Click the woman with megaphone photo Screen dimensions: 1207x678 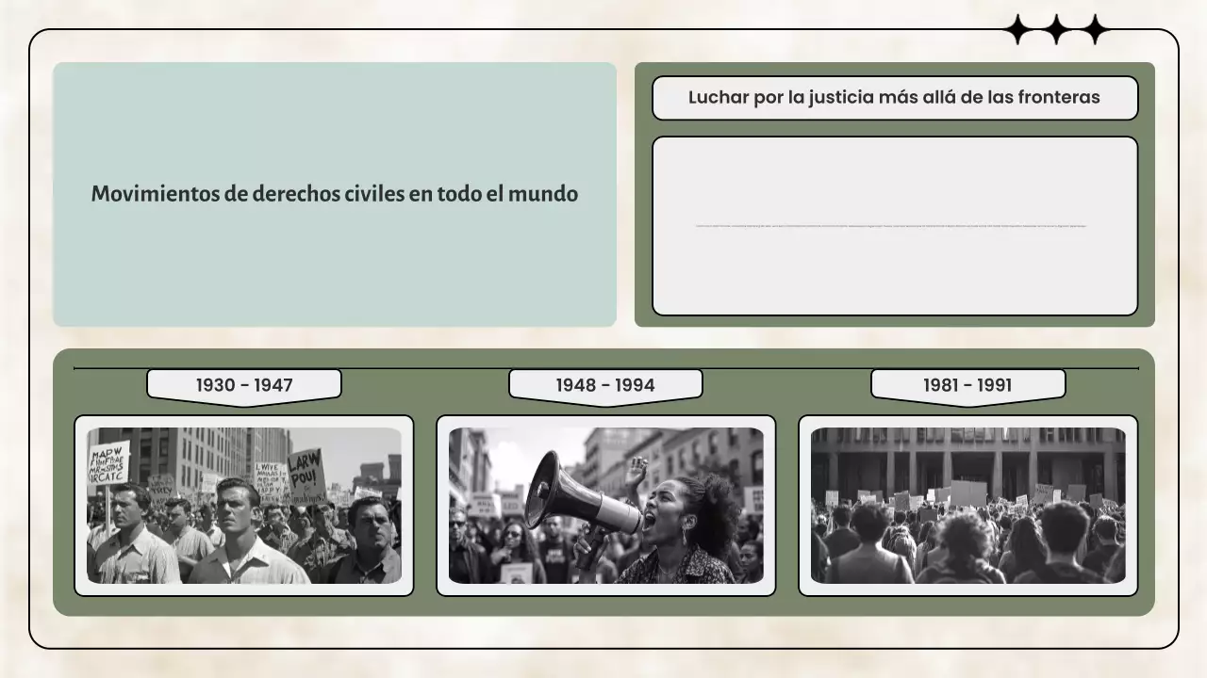click(605, 504)
